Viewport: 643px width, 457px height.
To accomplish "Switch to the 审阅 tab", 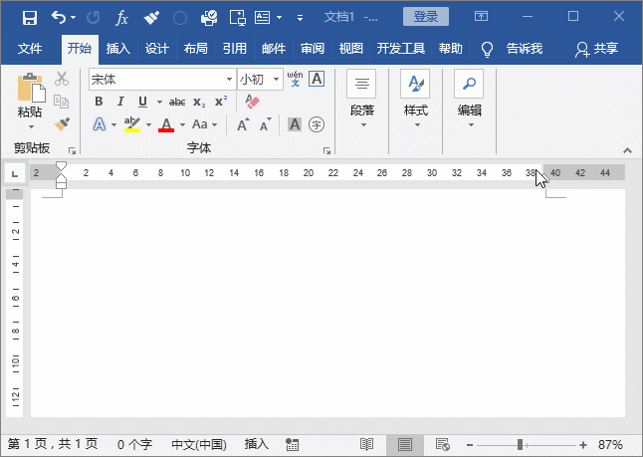I will click(313, 49).
